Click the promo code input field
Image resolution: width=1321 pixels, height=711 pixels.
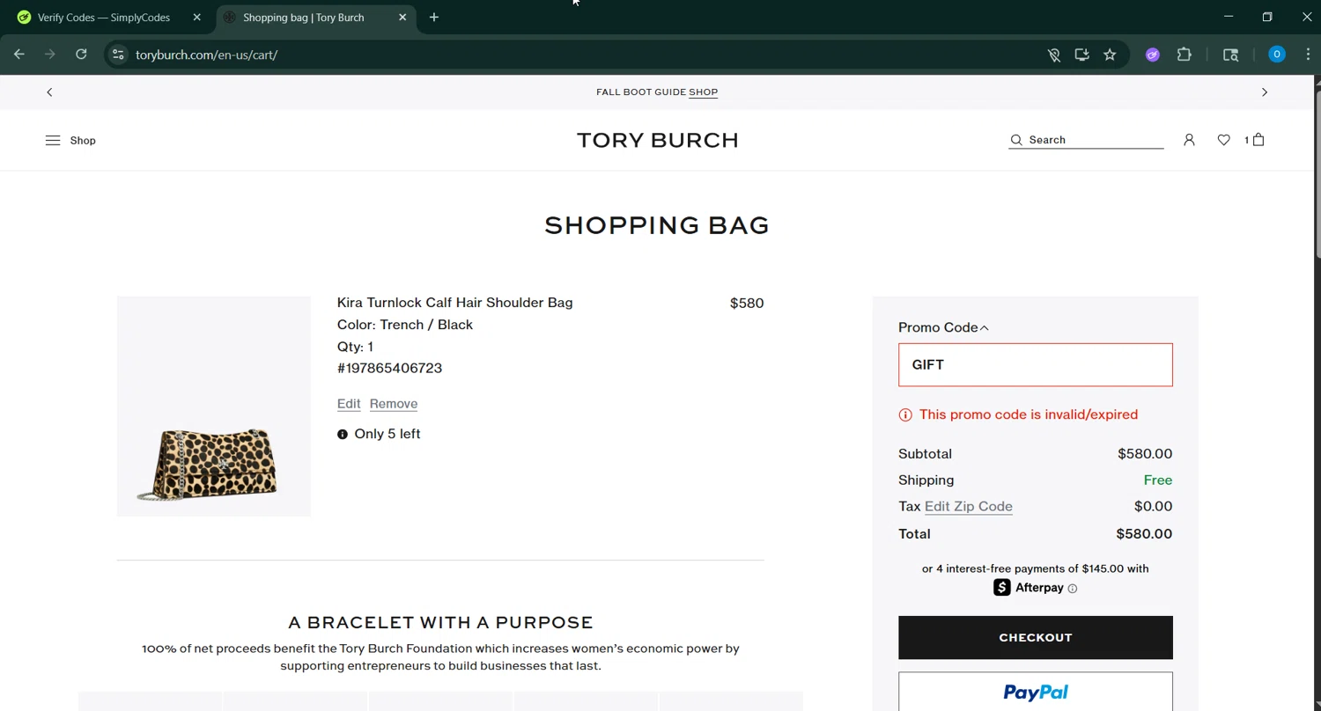point(1036,365)
